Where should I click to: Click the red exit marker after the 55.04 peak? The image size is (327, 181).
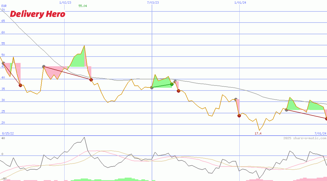[x=91, y=80]
